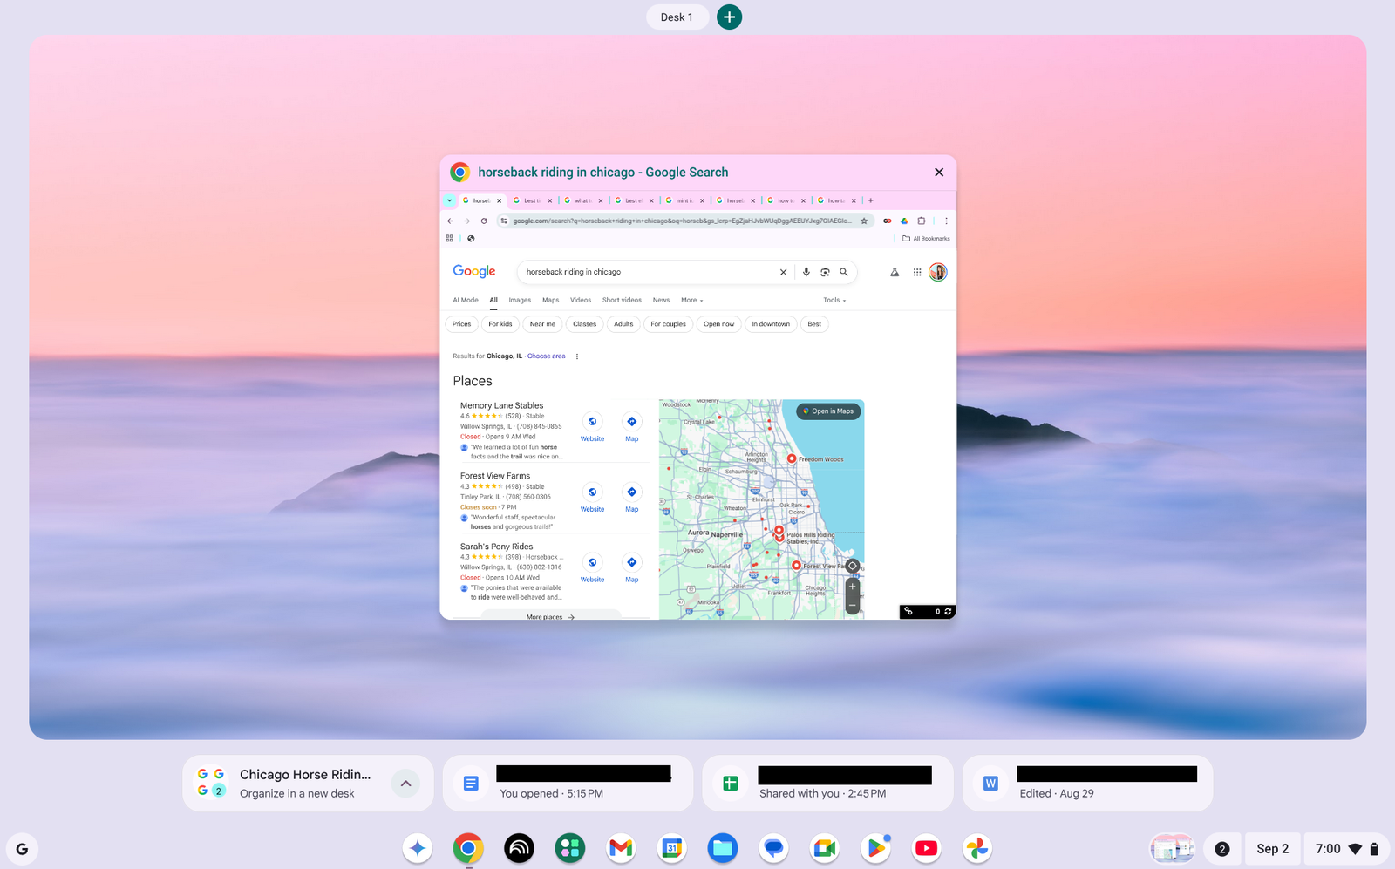Select the Maps search tab
Viewport: 1395px width, 869px height.
point(550,300)
